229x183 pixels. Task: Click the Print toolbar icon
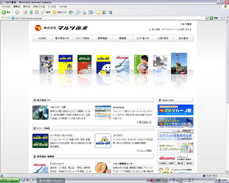(84, 12)
